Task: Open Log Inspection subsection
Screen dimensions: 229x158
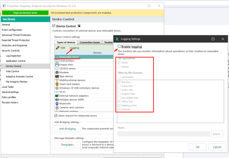Action: [13, 56]
